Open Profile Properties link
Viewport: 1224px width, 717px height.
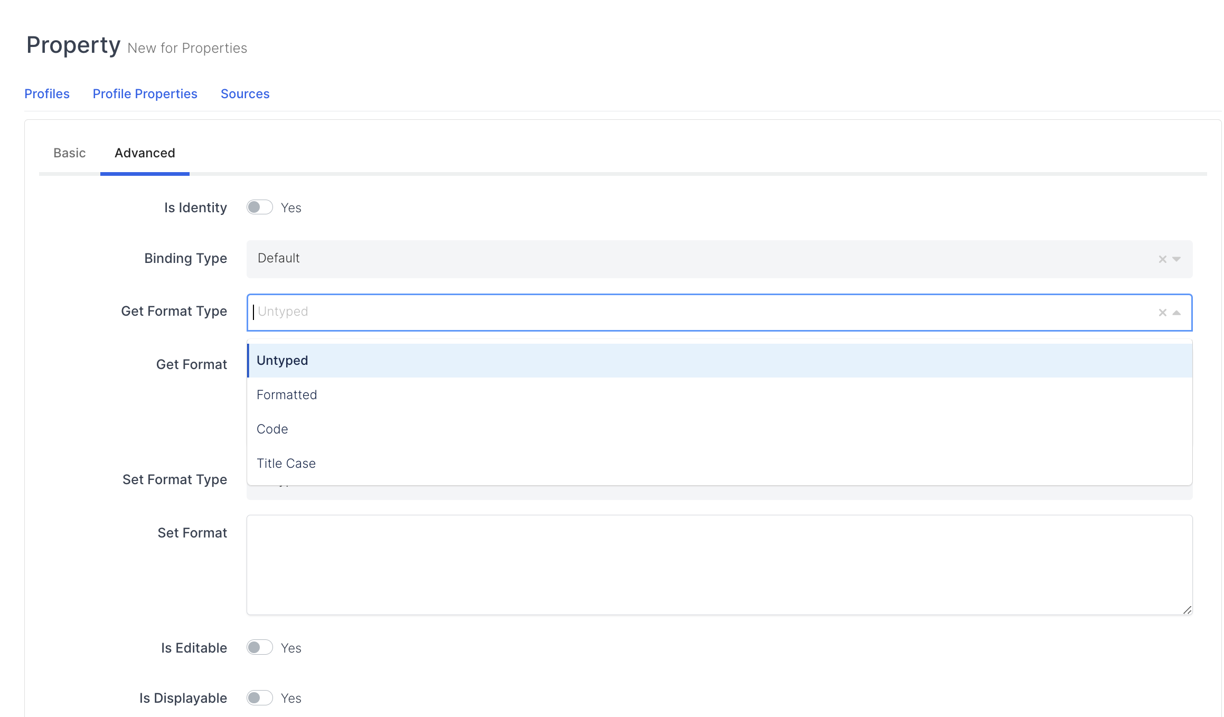145,94
